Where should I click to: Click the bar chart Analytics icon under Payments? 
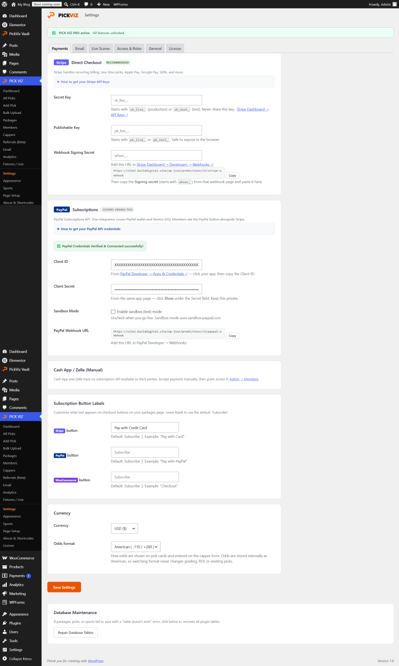(4, 585)
